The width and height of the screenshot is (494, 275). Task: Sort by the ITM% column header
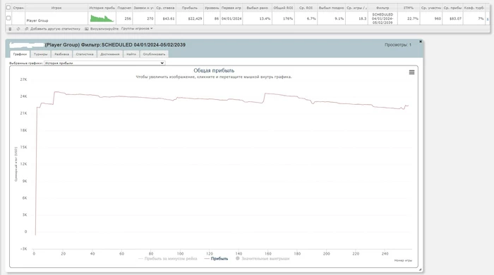(x=409, y=8)
